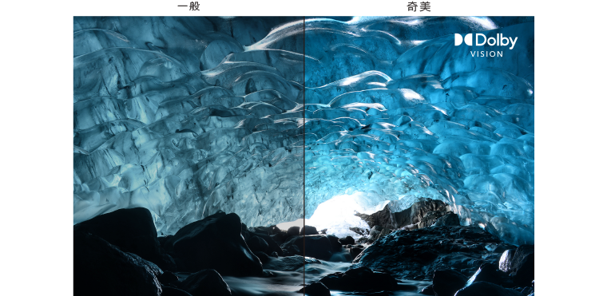Click the double-D Dolby symbol
Screen dimensions: 607x296
coord(463,40)
